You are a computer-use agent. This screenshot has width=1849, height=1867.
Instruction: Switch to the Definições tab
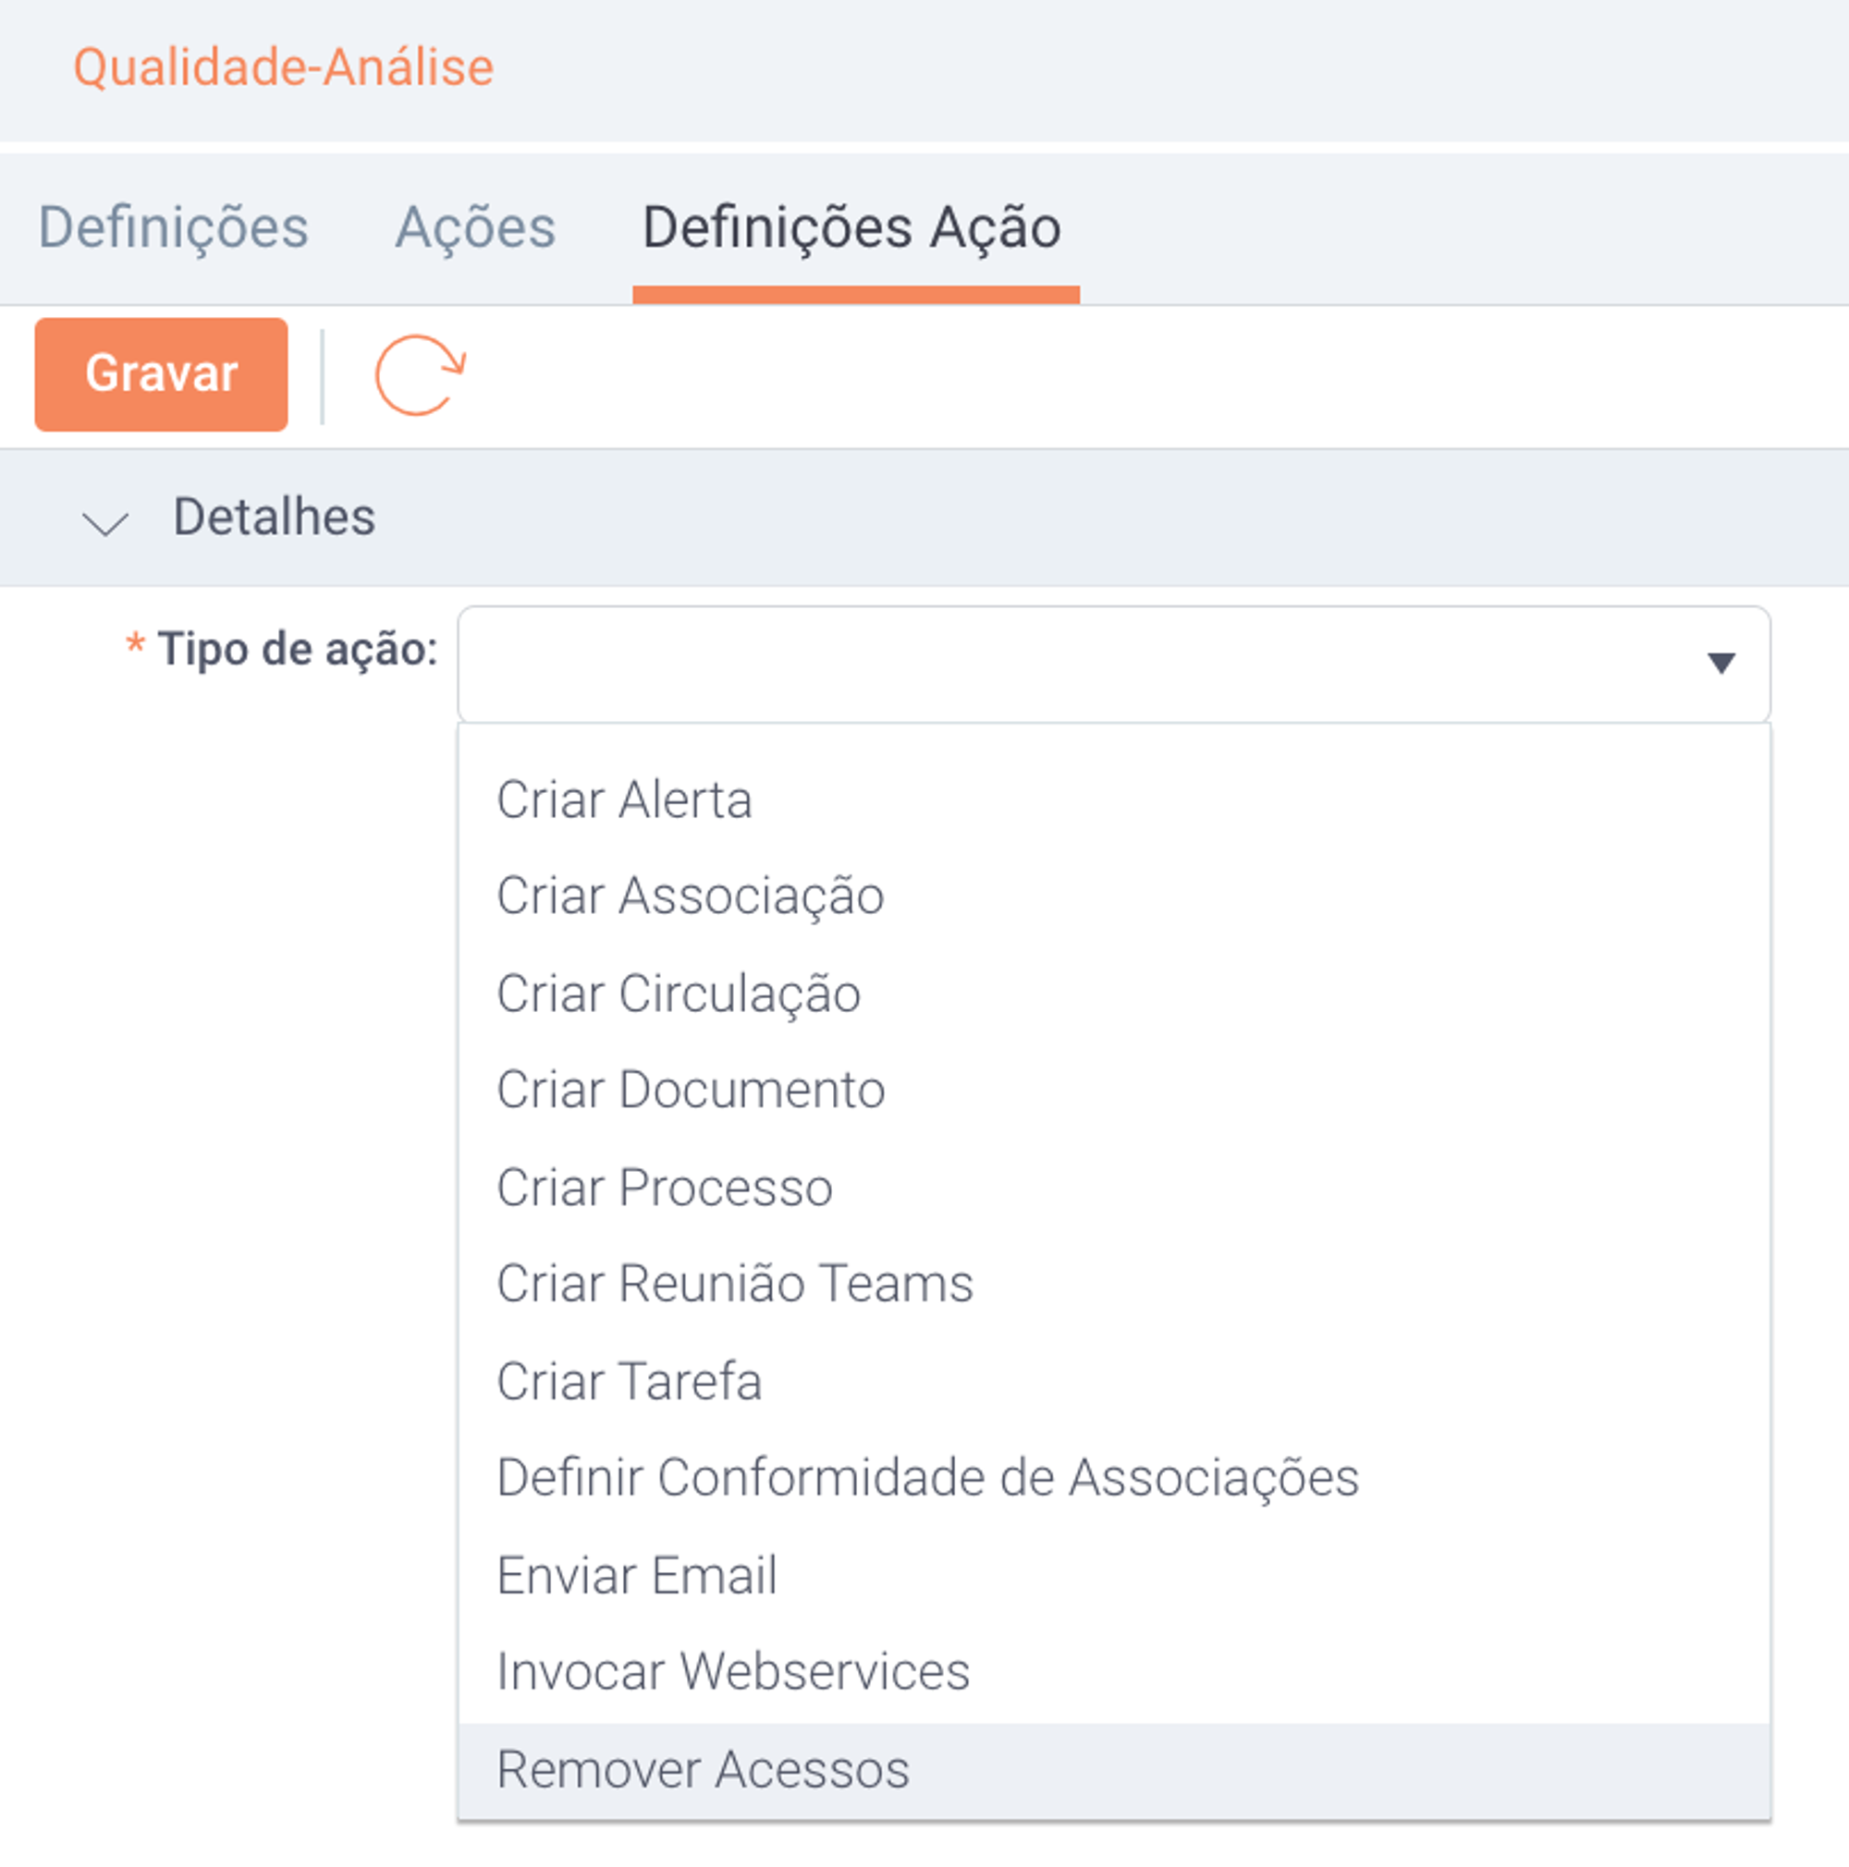tap(173, 228)
